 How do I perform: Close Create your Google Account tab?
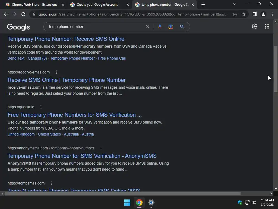click(128, 5)
